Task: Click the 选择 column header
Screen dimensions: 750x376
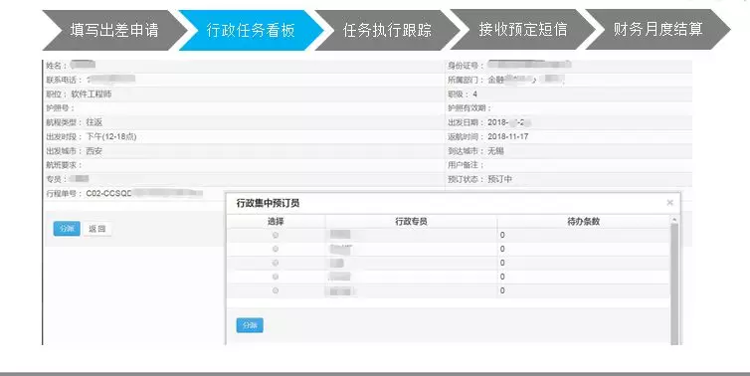Action: (x=276, y=222)
